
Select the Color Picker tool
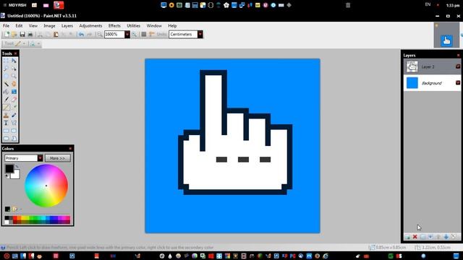(x=14, y=108)
